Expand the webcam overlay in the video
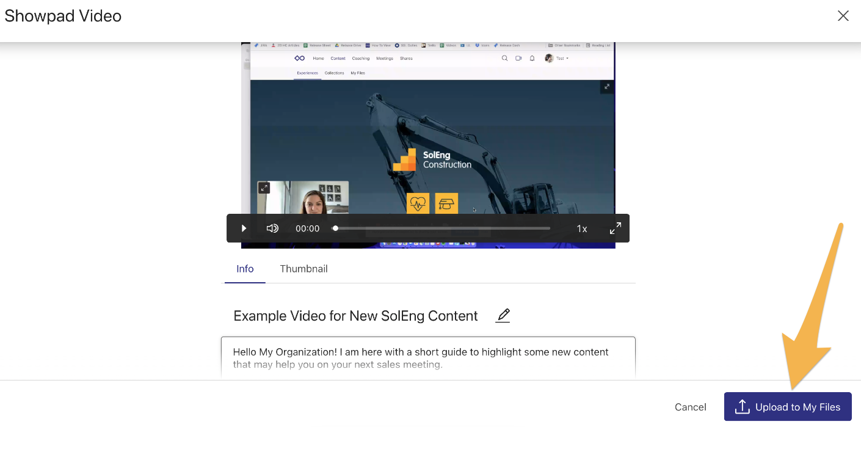This screenshot has width=861, height=452. coord(264,188)
